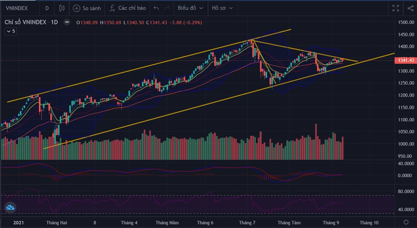Open the candlestick chart style selector

pos(62,8)
